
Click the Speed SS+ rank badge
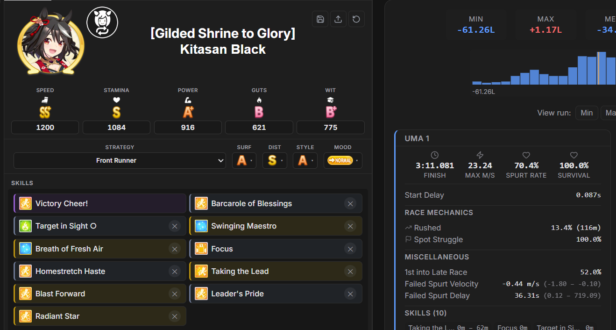[x=45, y=112]
